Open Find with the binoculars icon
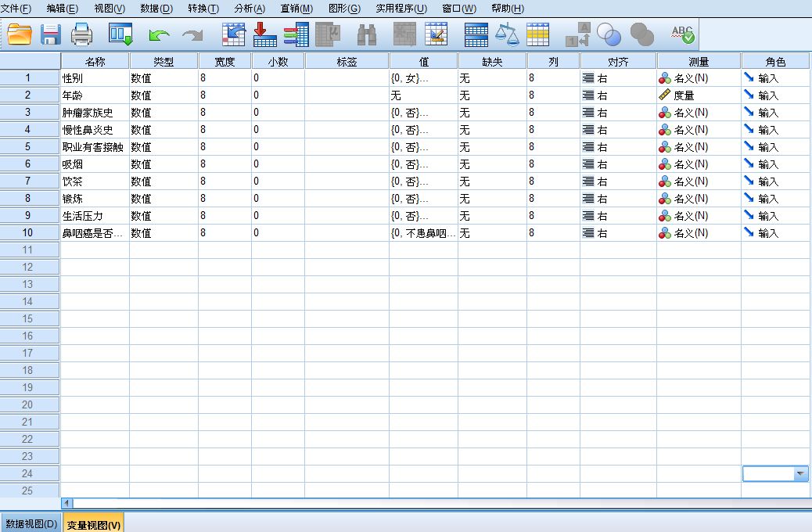The width and height of the screenshot is (812, 532). [367, 35]
